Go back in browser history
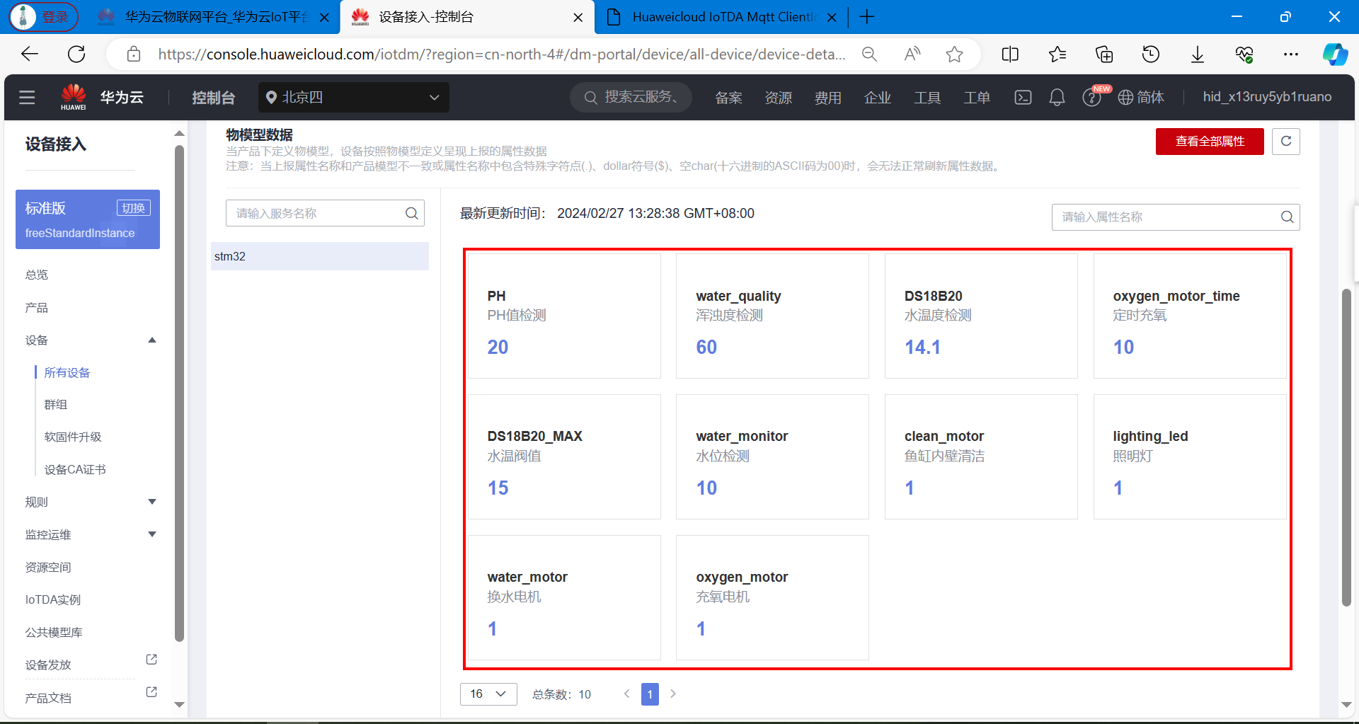Image resolution: width=1359 pixels, height=724 pixels. (x=30, y=54)
